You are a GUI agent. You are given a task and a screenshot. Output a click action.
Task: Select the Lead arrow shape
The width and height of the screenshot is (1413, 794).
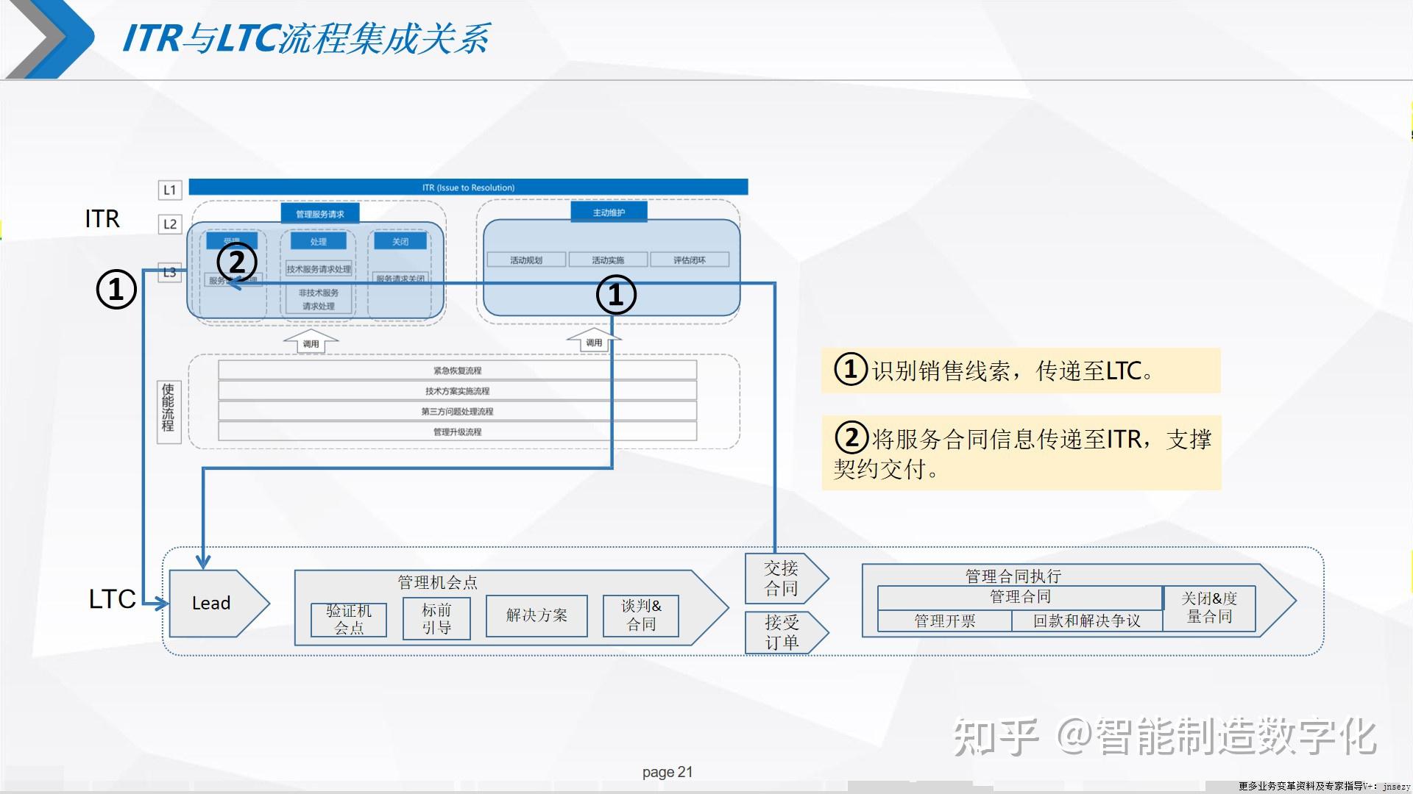[211, 603]
